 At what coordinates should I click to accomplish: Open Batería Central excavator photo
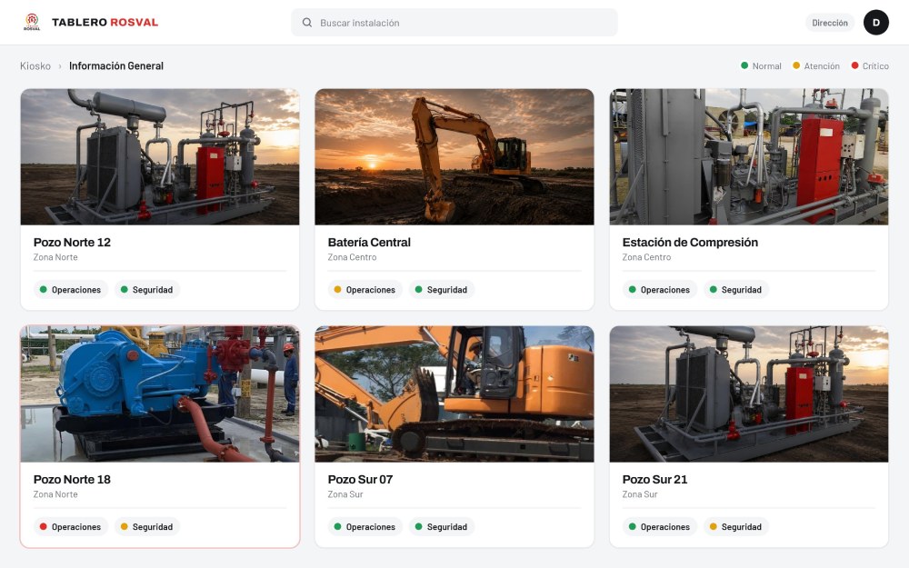click(454, 156)
